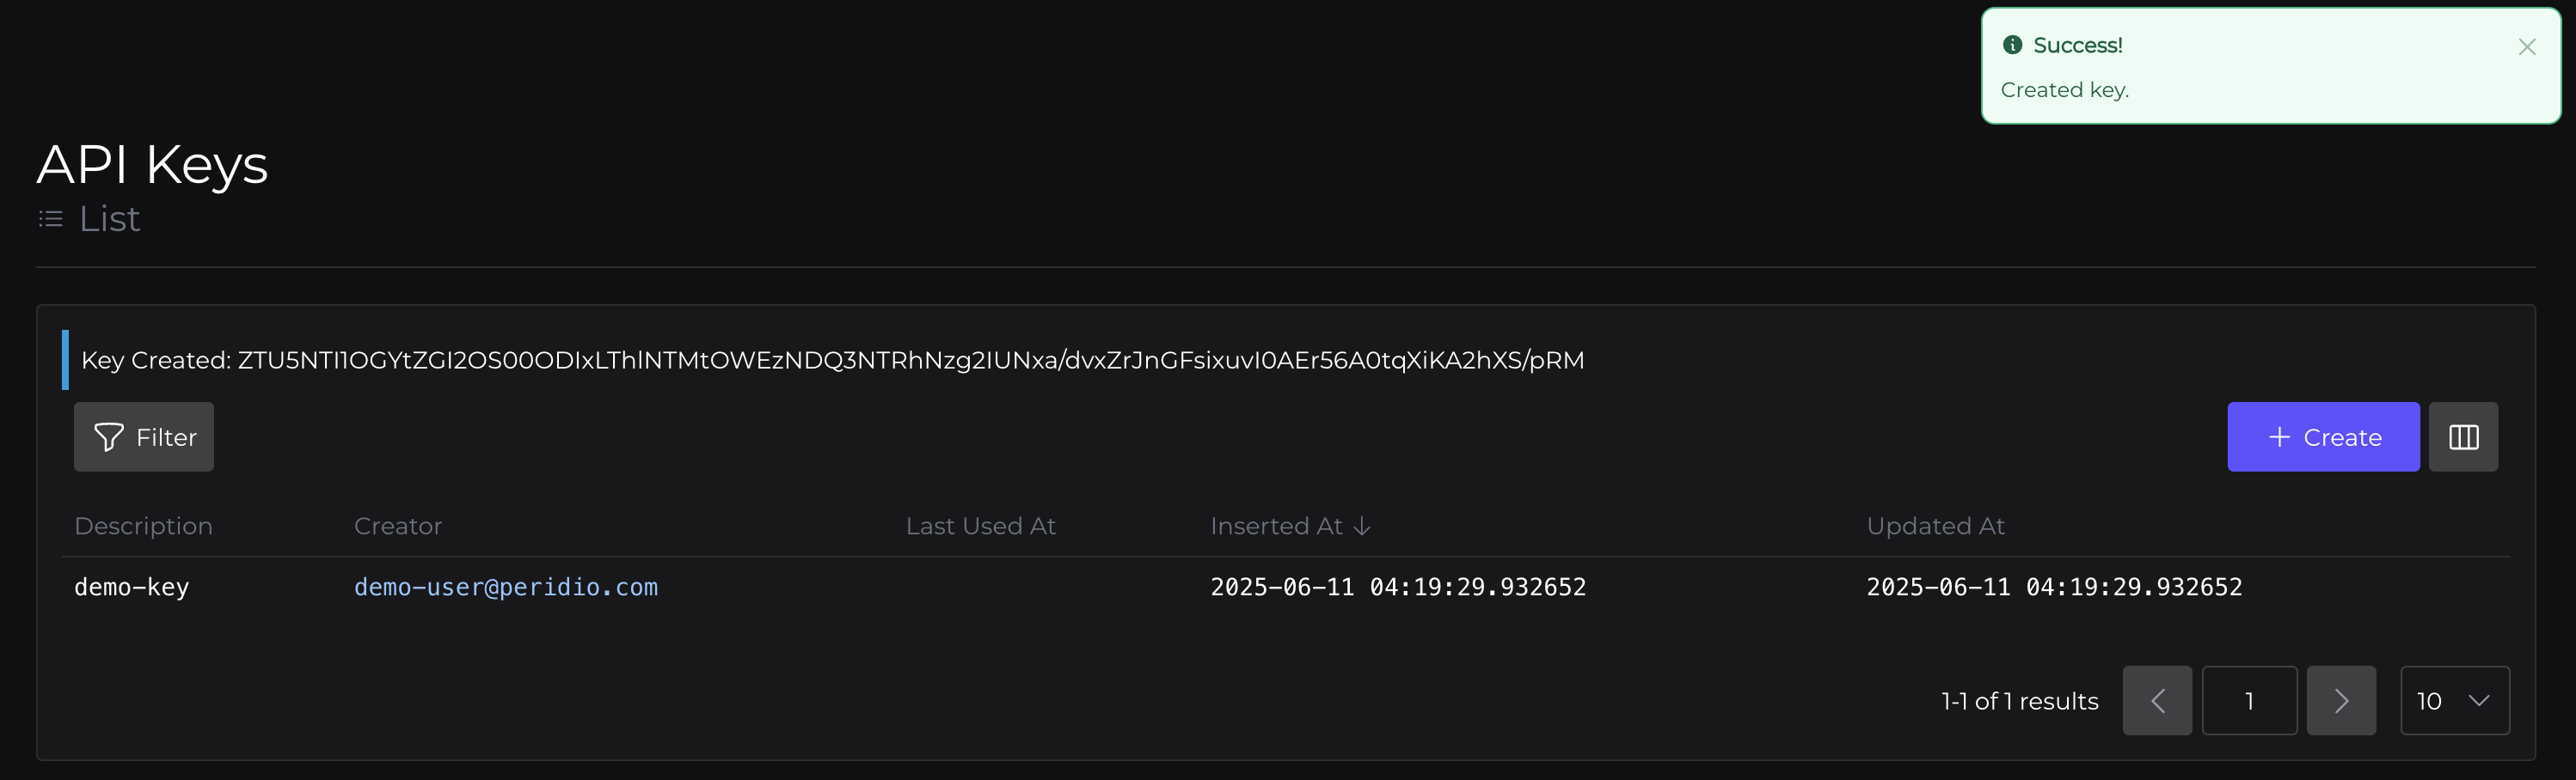Click the funnel icon in Filter button
Screen dimensions: 2576x780
108,436
